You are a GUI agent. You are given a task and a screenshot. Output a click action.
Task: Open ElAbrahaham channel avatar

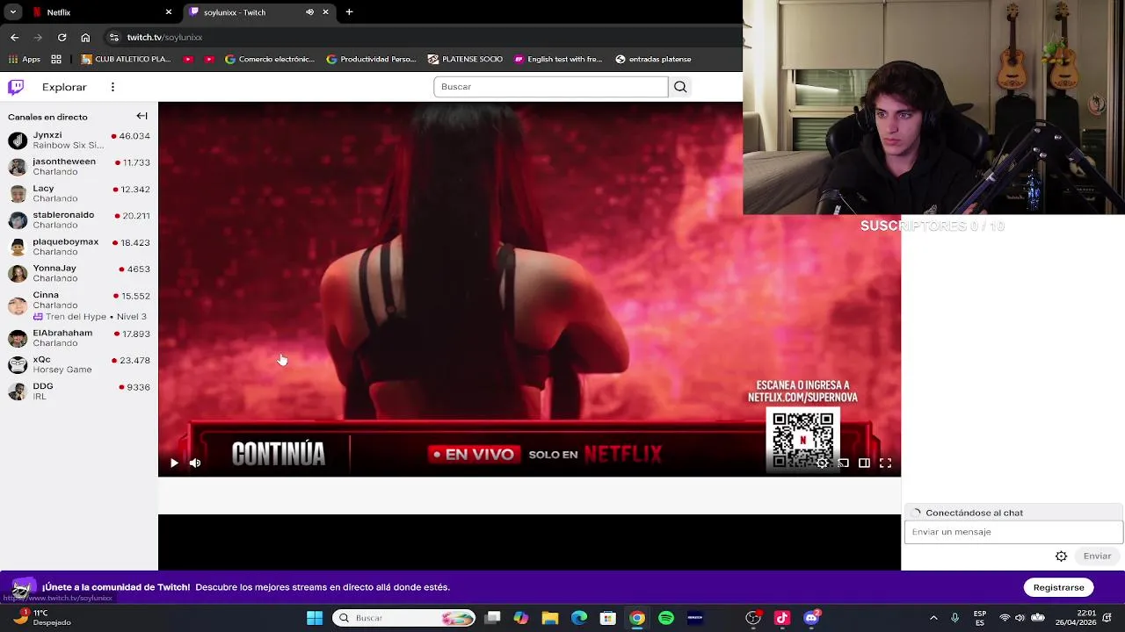point(18,338)
